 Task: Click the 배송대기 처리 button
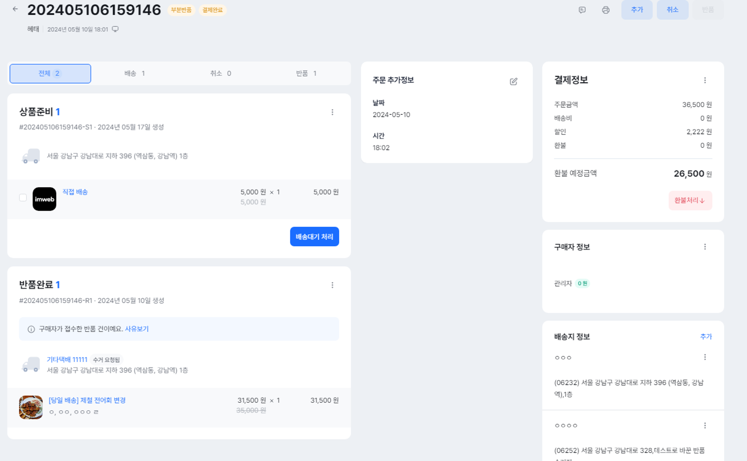[x=314, y=237]
